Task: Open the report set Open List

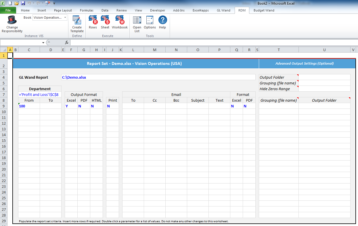Action: coord(137,20)
